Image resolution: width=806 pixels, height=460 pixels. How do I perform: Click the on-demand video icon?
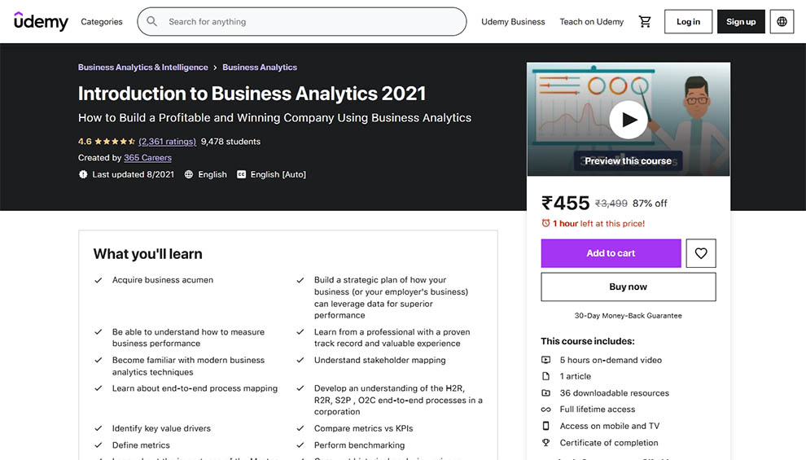coord(546,360)
